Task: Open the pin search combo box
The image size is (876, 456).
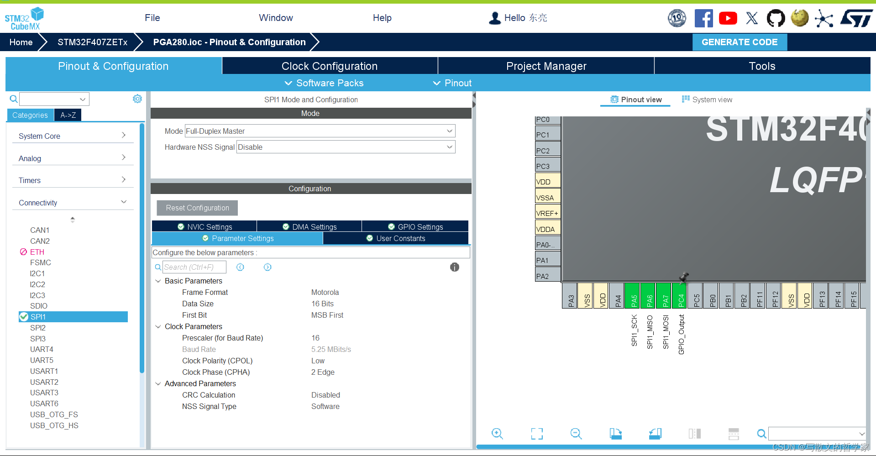Action: click(x=817, y=434)
